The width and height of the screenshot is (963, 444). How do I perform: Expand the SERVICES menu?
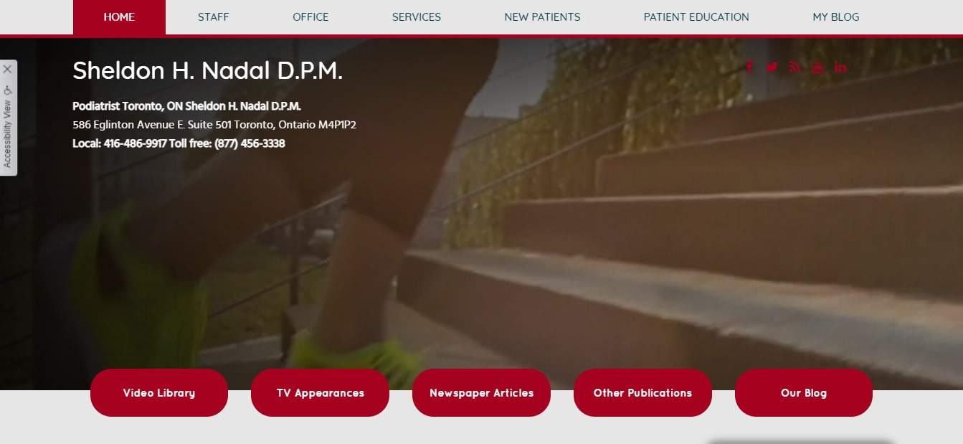(417, 17)
